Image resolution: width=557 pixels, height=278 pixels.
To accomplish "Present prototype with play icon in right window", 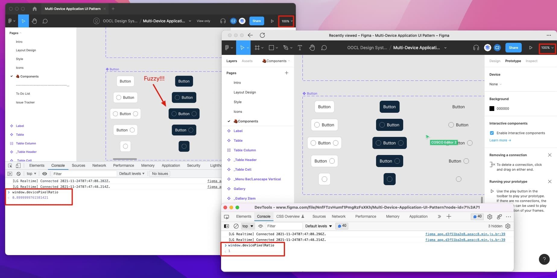I will [x=531, y=48].
